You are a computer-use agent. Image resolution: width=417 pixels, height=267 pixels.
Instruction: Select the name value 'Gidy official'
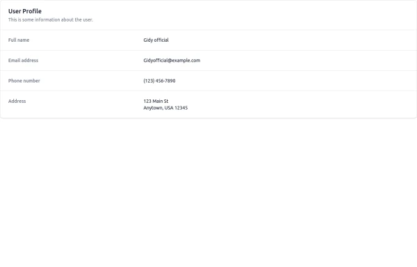[156, 40]
